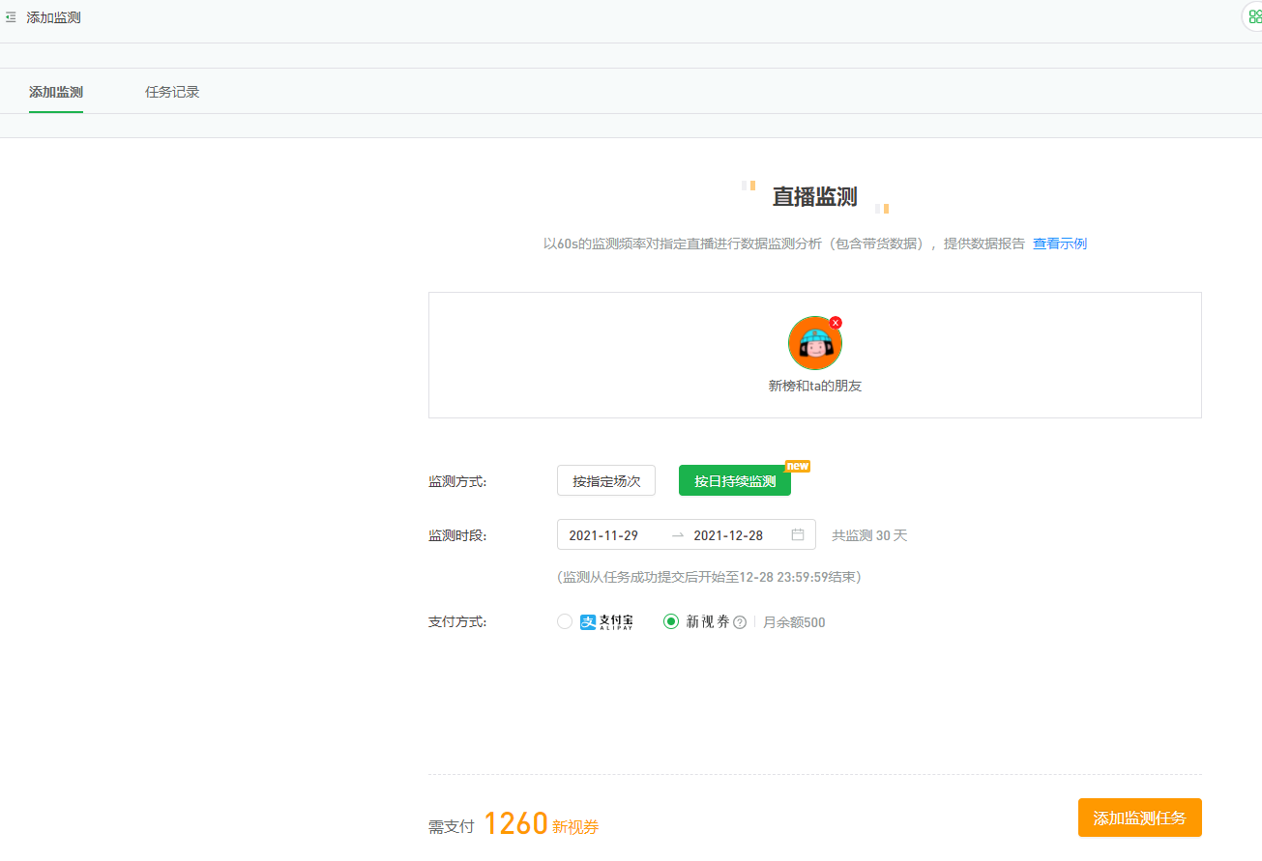The height and width of the screenshot is (861, 1262).
Task: Click the 直播监测 heading
Action: [815, 196]
